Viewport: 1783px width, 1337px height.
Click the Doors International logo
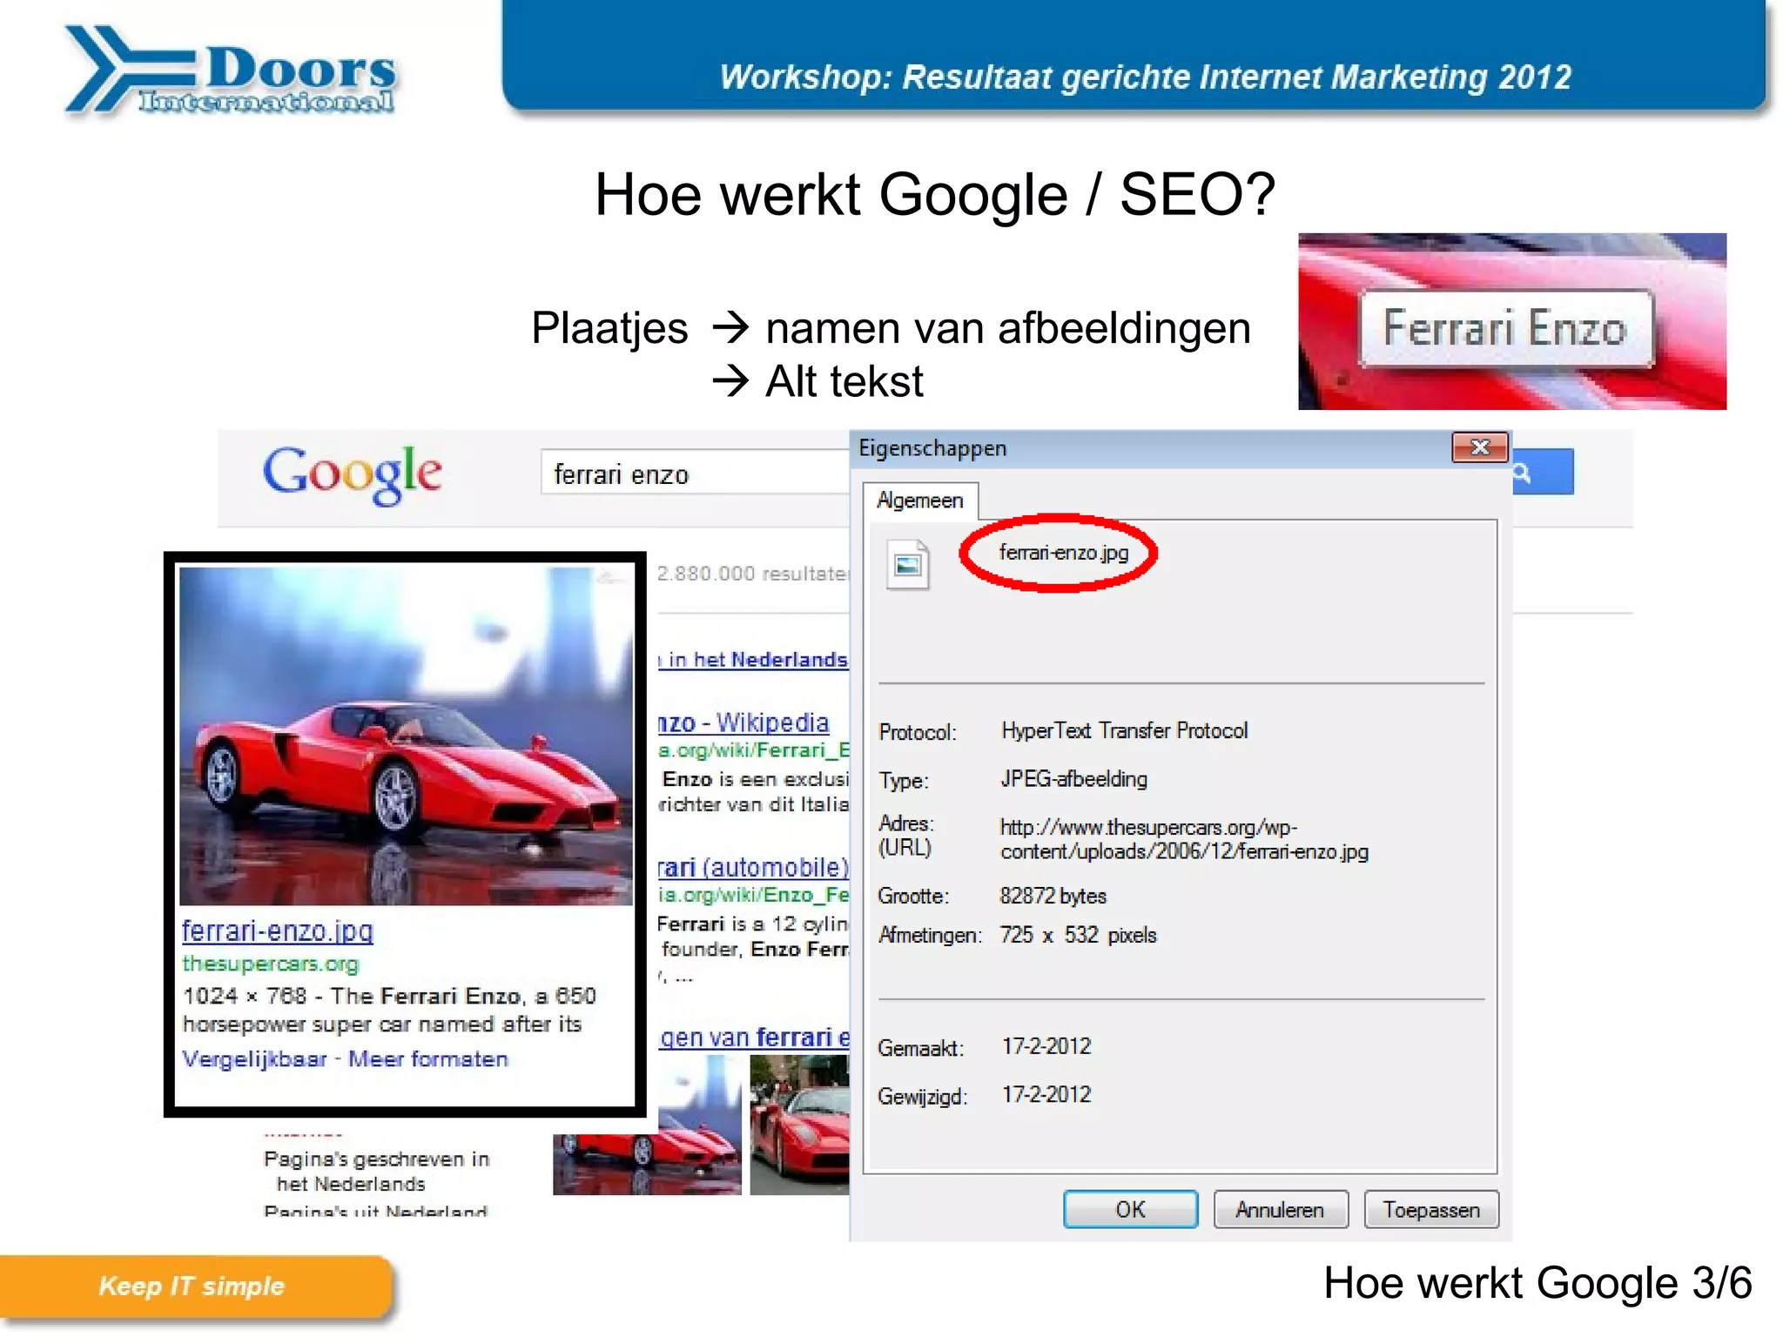tap(231, 71)
